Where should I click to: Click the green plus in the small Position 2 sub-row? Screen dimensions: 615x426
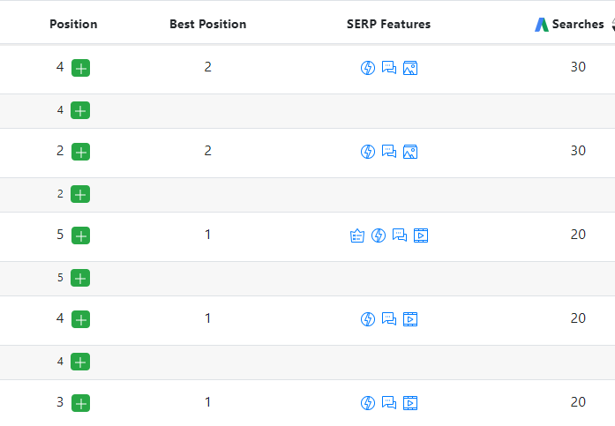[x=80, y=194]
